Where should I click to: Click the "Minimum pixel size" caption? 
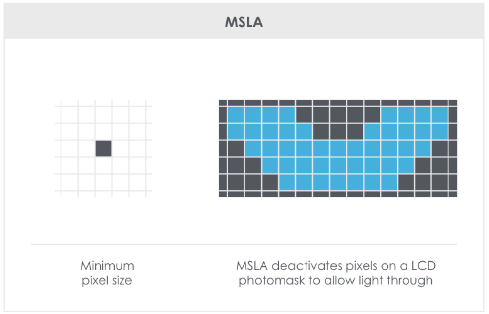tap(107, 274)
